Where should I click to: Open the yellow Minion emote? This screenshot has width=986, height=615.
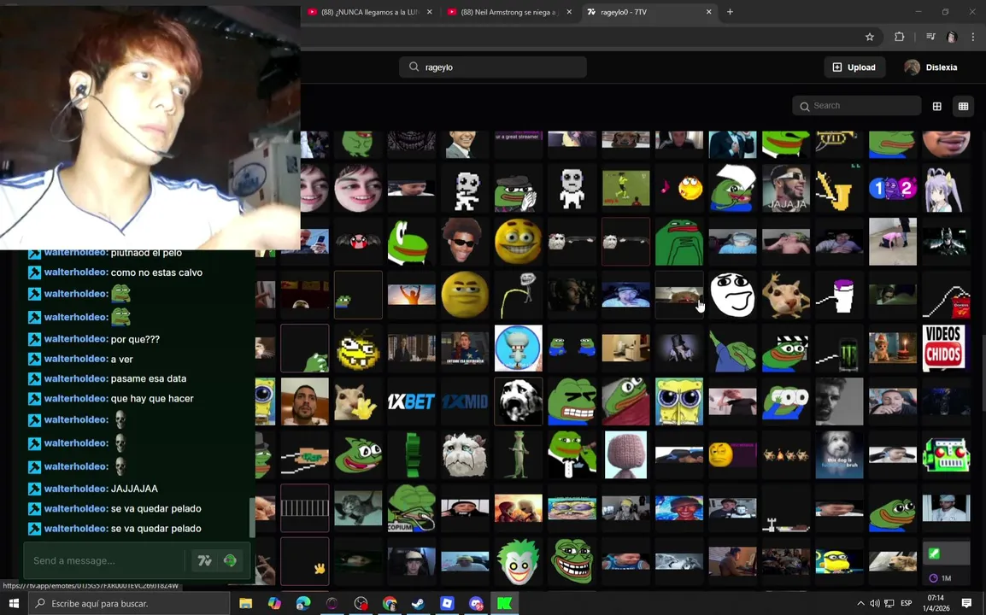point(839,561)
